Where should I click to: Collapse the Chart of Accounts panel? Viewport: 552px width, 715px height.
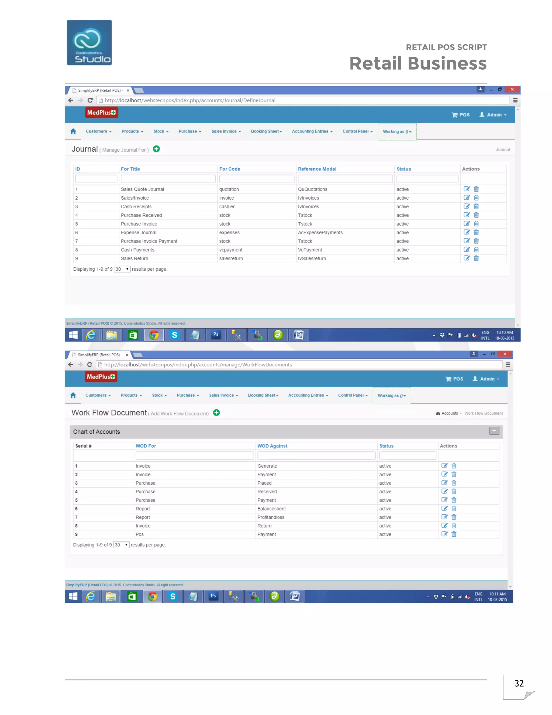(494, 431)
